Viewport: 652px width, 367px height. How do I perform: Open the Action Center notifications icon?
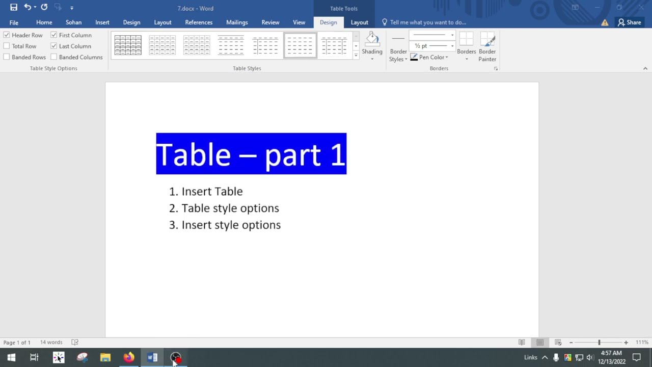pos(637,357)
